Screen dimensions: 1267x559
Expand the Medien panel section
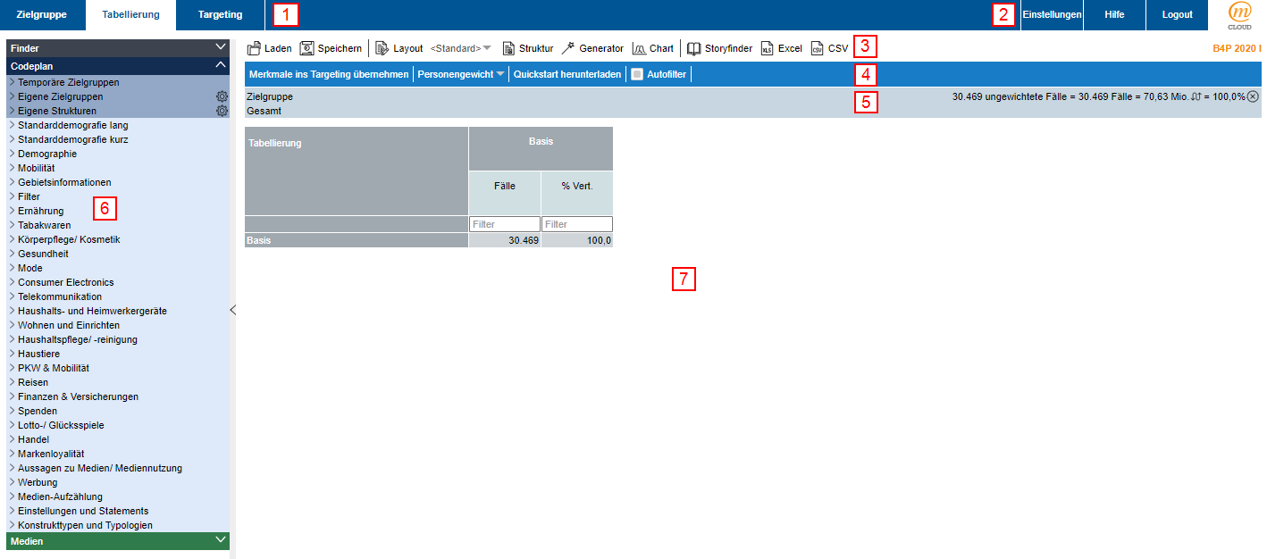221,540
